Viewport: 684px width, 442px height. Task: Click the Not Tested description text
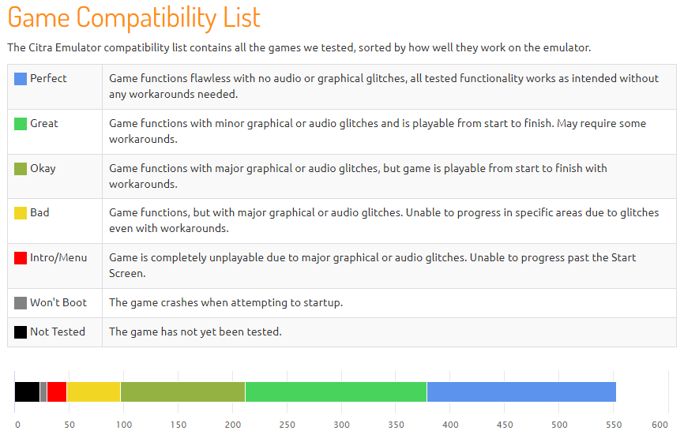pos(195,331)
